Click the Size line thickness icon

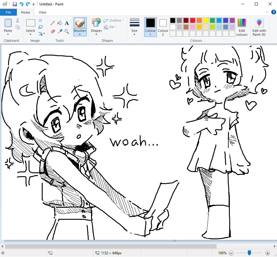click(x=134, y=23)
